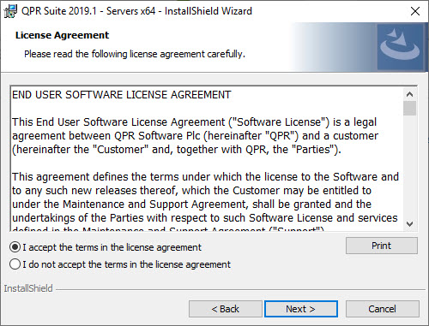Select I accept the terms radio button
The image size is (429, 326).
15,247
